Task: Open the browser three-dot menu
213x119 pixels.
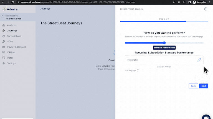Action: (x=210, y=2)
